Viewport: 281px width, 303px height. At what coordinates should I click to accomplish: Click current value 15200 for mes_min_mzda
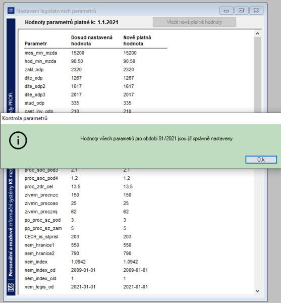(78, 53)
